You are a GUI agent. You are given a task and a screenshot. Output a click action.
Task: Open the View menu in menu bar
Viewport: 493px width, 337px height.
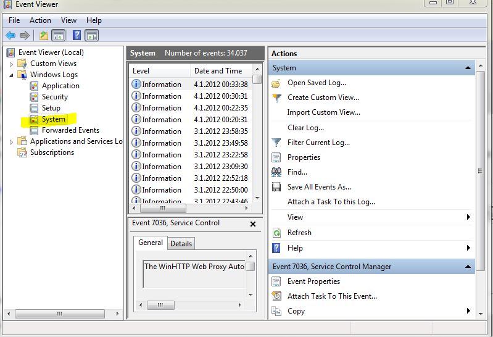[68, 20]
